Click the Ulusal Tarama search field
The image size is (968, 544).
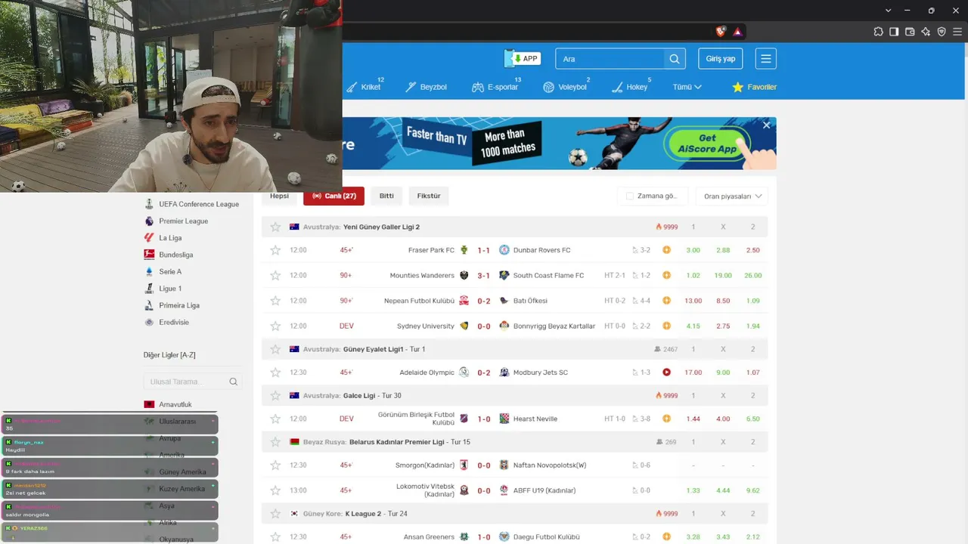pos(193,382)
